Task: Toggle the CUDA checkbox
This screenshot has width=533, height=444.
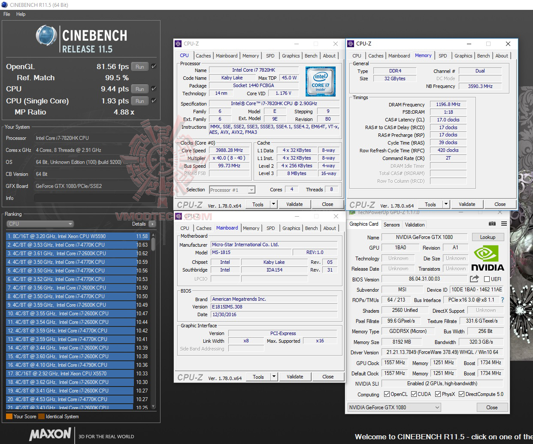Action: [414, 394]
